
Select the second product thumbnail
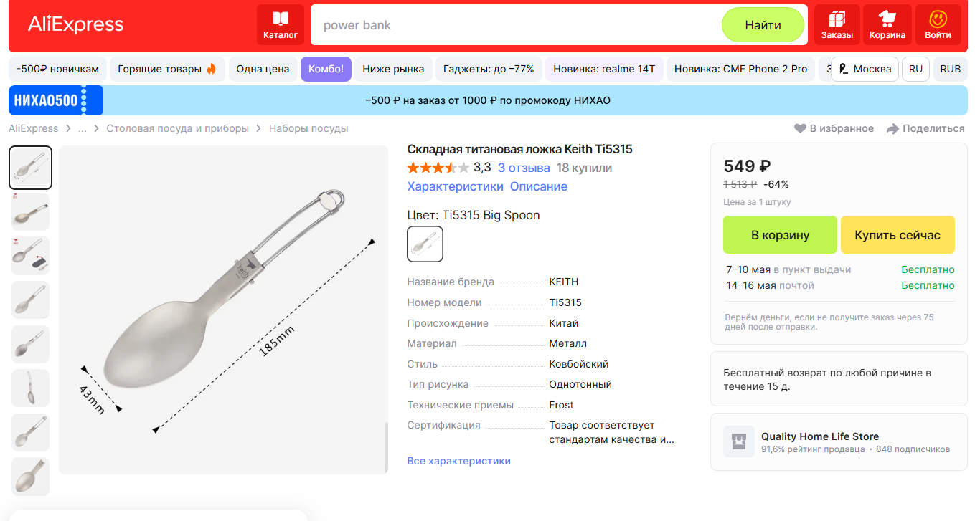pos(30,211)
